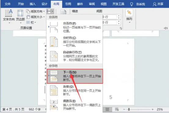
Task: Choose 连续(O) continuous section break
Action: click(x=75, y=90)
